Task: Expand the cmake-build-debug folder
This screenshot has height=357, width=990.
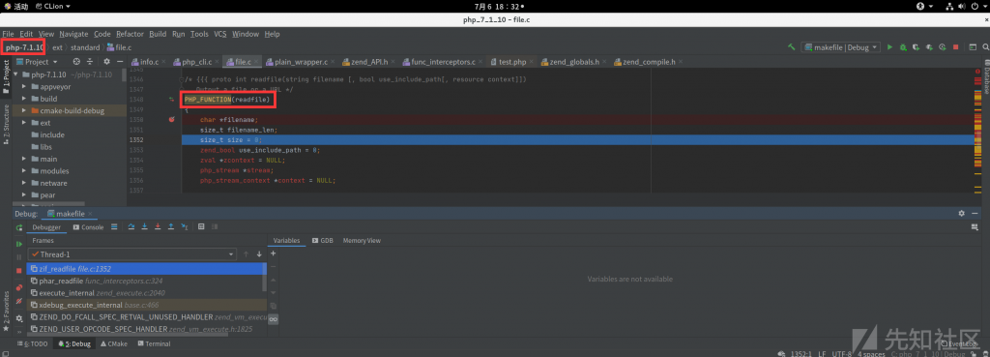Action: [24, 110]
